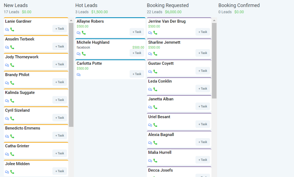Select the chat icon on Leda Conklin's card
This screenshot has width=294, height=177.
[x=150, y=89]
